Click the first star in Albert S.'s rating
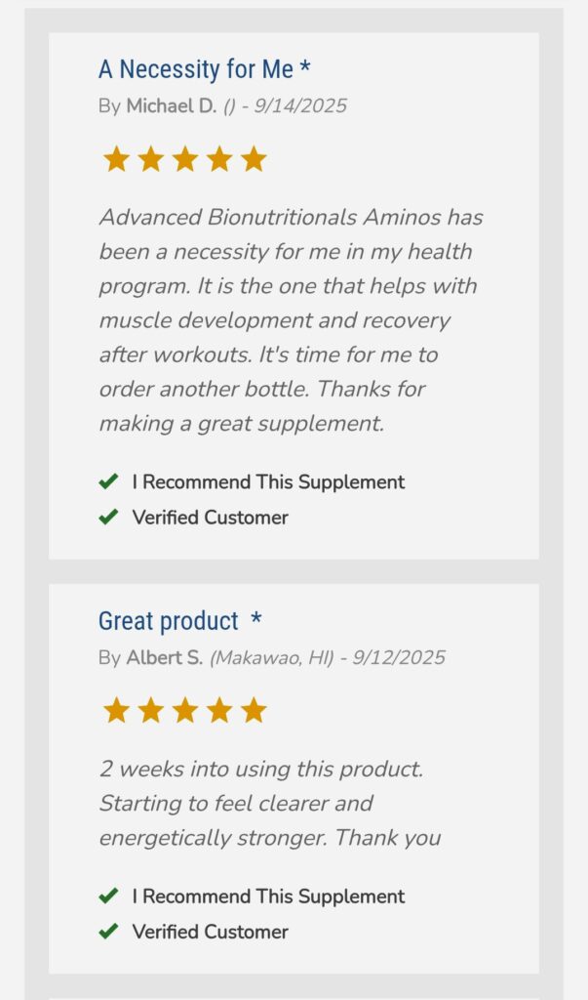This screenshot has width=588, height=1000. click(x=116, y=710)
